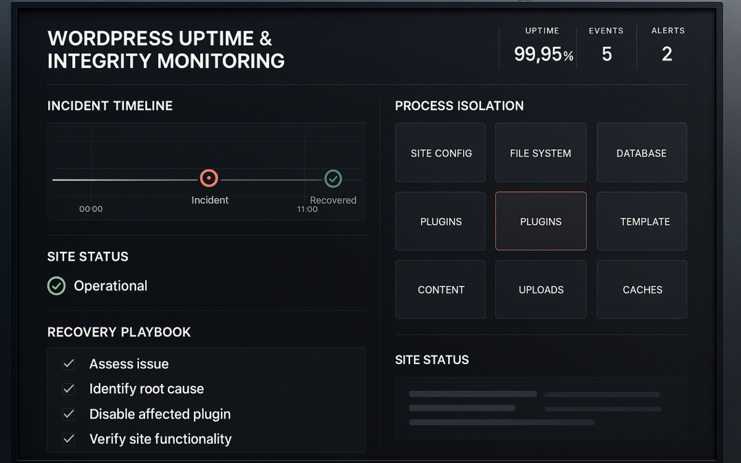
Task: View the ALERTS count of 2
Action: coord(667,54)
